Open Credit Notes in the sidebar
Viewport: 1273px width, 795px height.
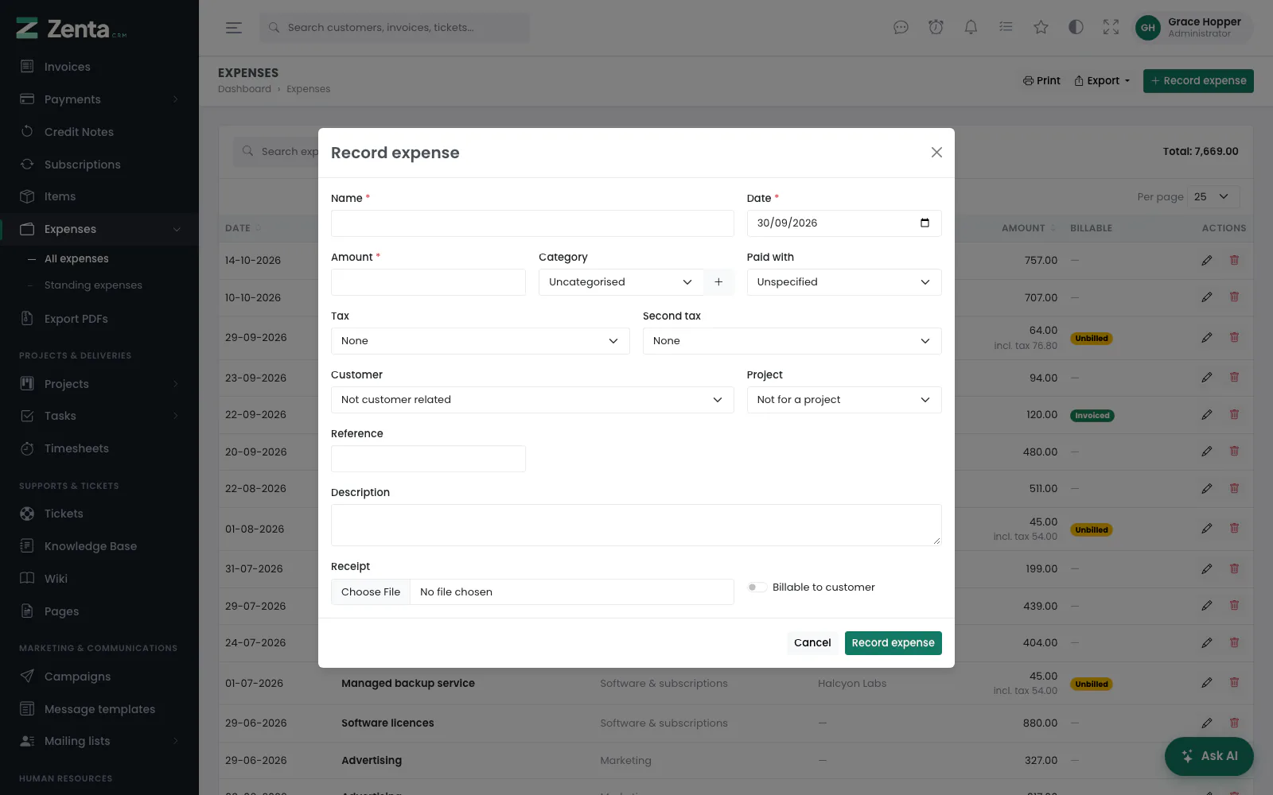[99, 132]
